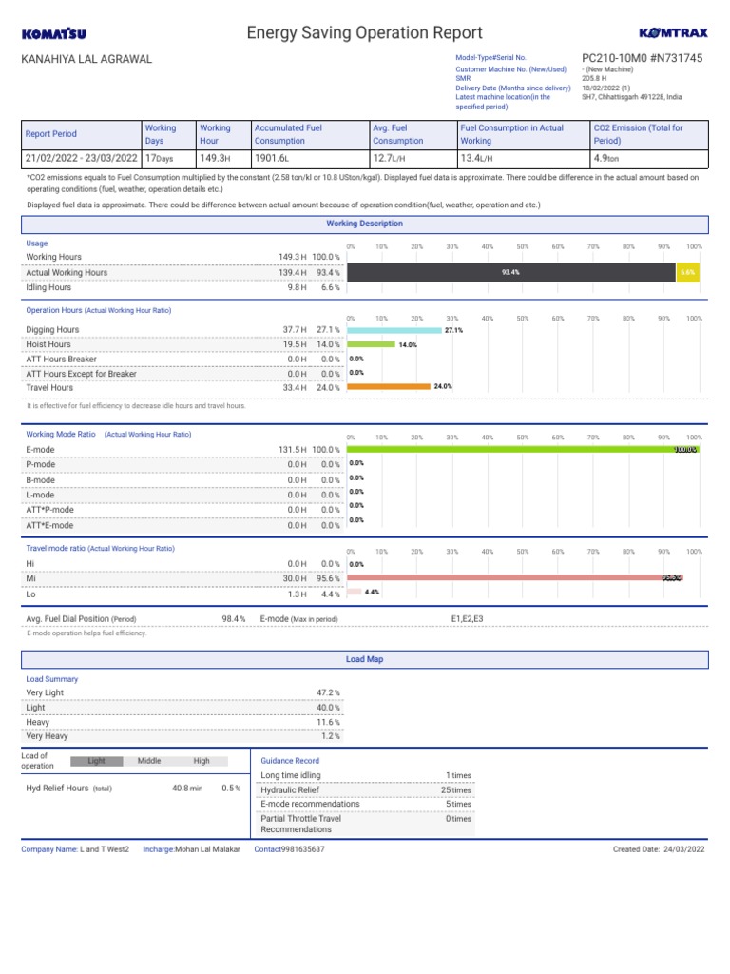Image resolution: width=730 pixels, height=974 pixels.
Task: Click the yellow 6.6% idling bar segment
Action: 688,272
